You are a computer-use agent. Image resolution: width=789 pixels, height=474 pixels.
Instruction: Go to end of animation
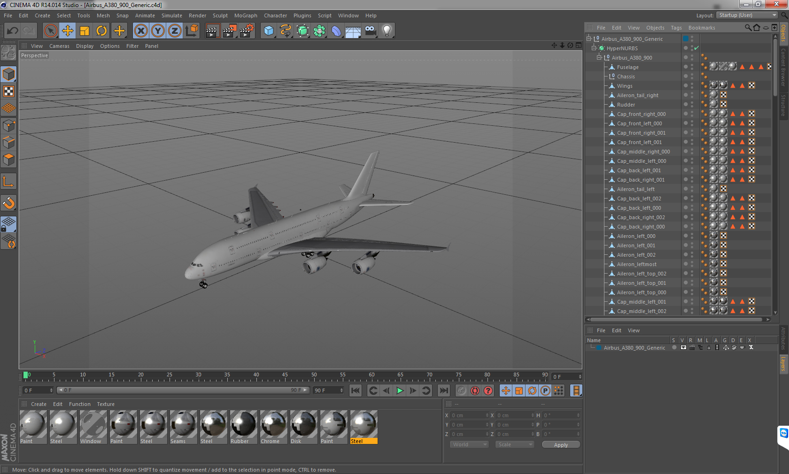coord(443,390)
